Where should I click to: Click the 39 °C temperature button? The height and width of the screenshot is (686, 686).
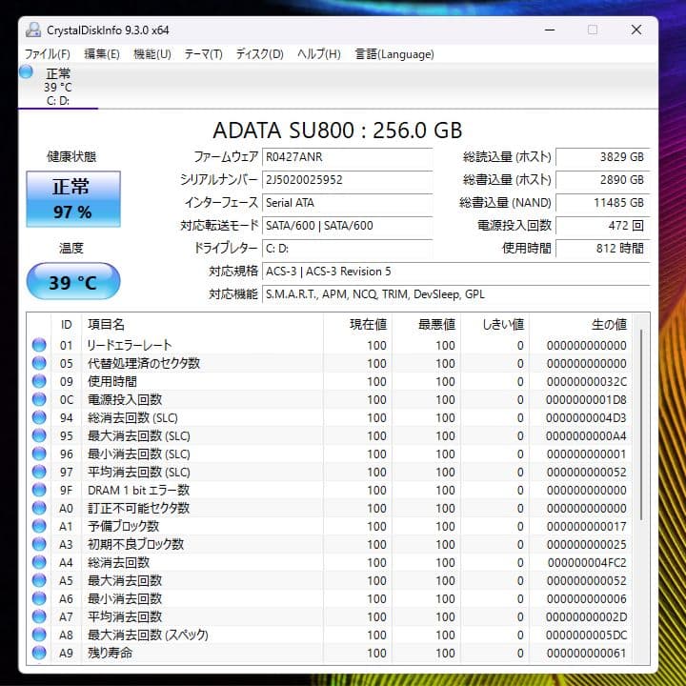coord(73,282)
